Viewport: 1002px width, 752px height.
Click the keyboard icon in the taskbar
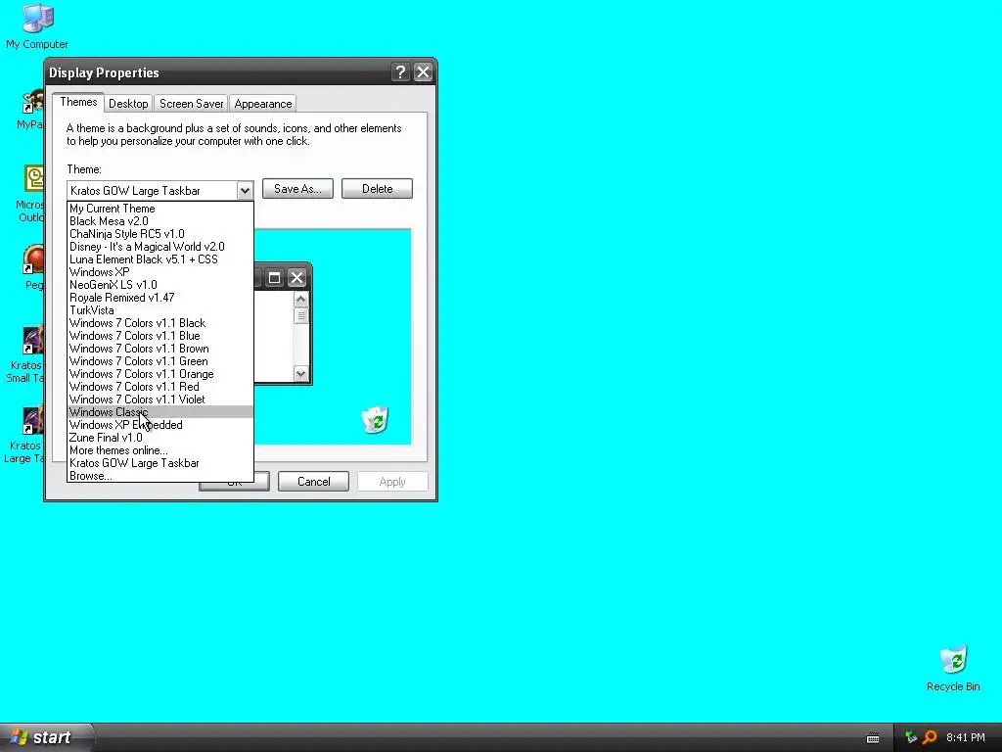point(873,738)
